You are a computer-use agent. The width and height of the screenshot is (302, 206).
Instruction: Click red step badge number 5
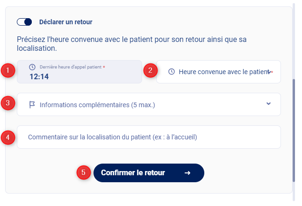tap(83, 172)
